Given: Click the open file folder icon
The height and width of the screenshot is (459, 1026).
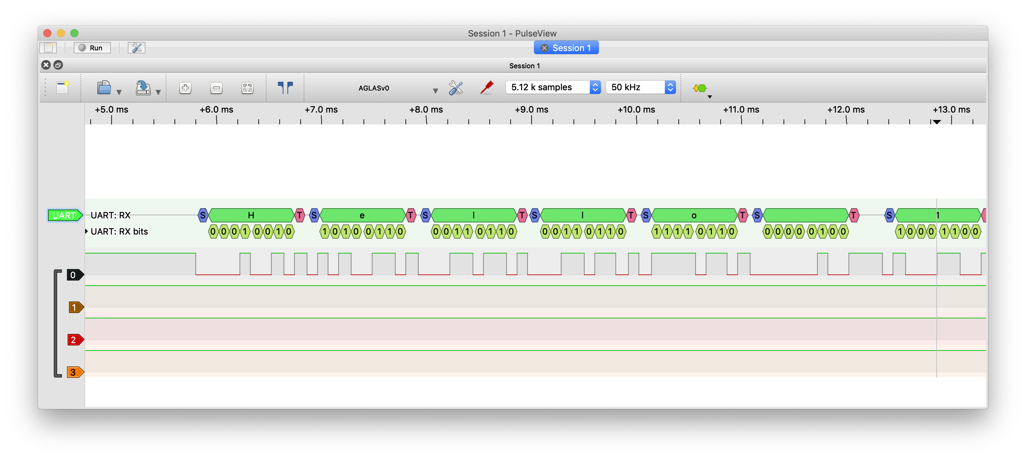Looking at the screenshot, I should pyautogui.click(x=104, y=88).
